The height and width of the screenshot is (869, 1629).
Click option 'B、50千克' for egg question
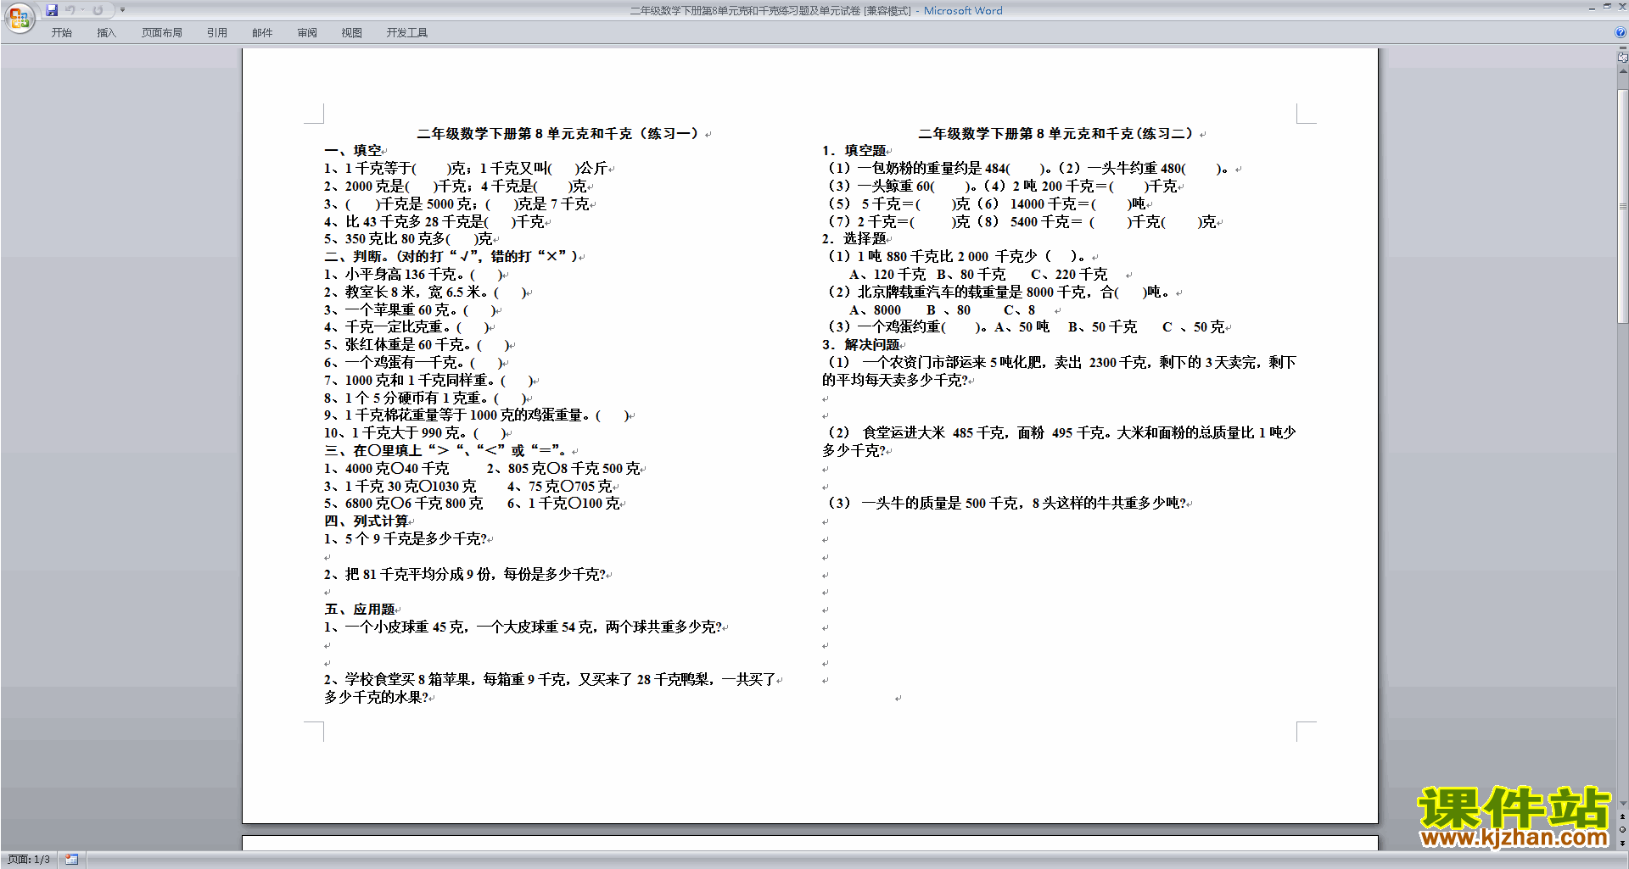[x=1102, y=327]
